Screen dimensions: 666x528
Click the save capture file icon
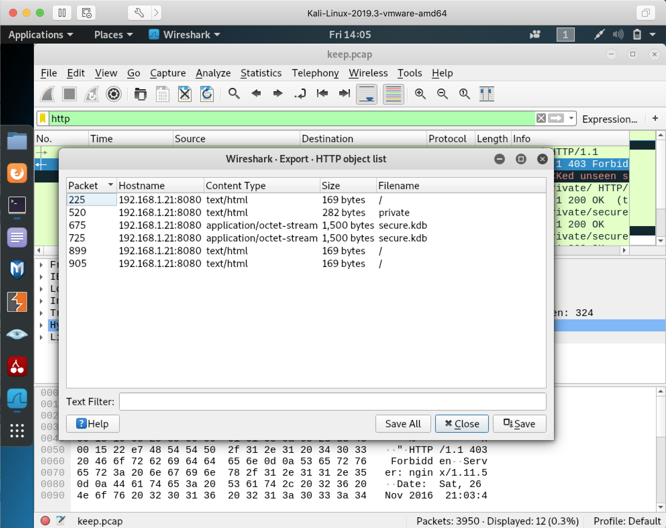pos(162,94)
